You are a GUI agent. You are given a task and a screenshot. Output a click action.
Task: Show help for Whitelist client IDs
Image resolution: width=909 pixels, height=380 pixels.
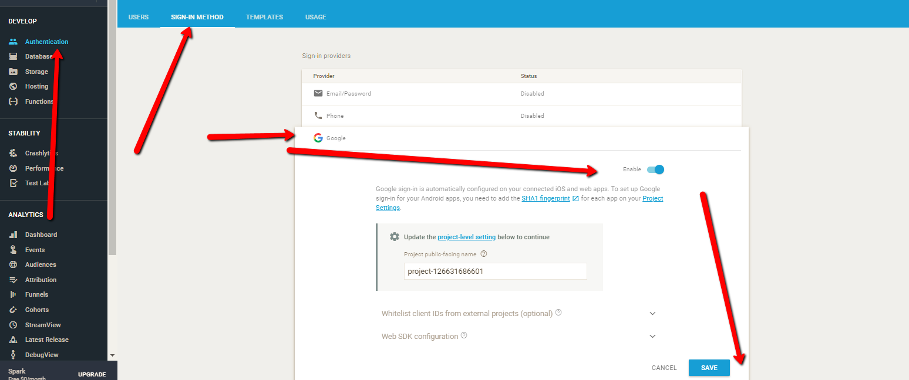pyautogui.click(x=558, y=313)
